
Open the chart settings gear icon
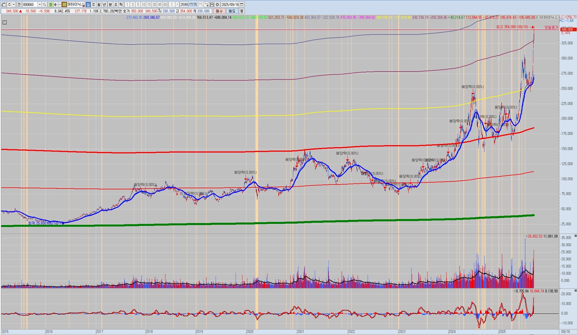[x=217, y=5]
